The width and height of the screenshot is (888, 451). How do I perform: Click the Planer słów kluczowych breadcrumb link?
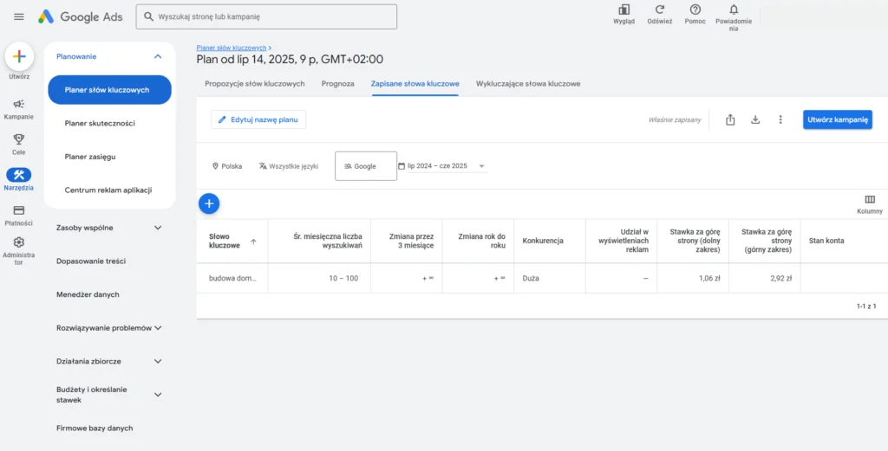pyautogui.click(x=231, y=48)
